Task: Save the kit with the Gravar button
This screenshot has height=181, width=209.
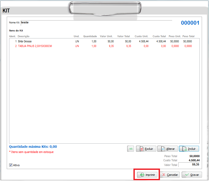Action: 192,175
